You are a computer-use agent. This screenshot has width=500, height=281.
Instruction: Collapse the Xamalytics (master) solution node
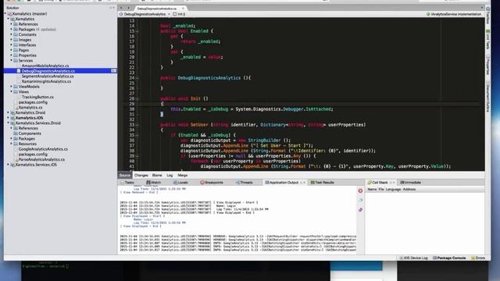[5, 14]
